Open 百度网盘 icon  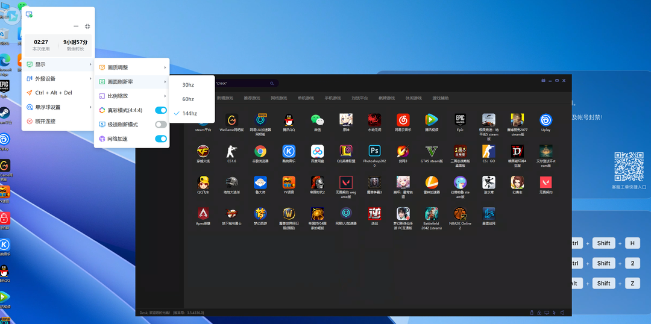pos(317,151)
